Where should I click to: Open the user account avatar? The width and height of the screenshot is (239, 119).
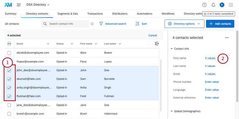tap(222, 5)
